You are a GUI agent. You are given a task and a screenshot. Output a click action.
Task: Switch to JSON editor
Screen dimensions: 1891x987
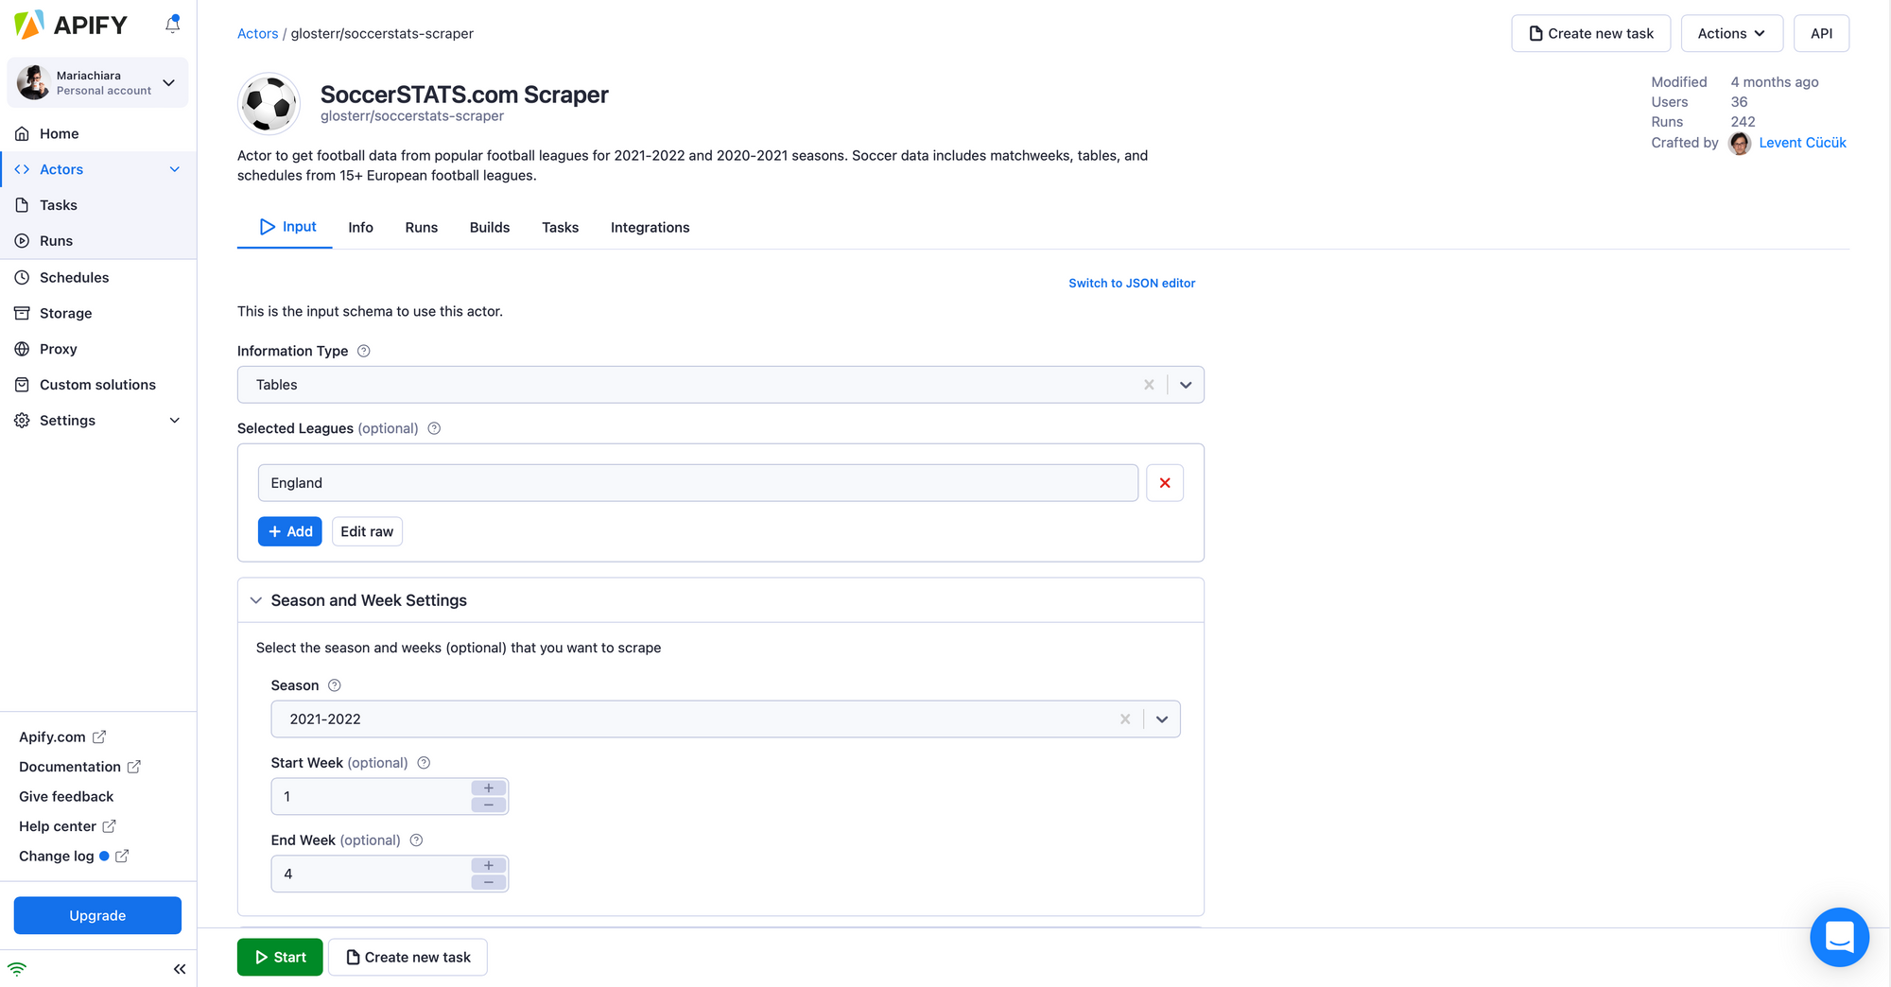point(1132,283)
